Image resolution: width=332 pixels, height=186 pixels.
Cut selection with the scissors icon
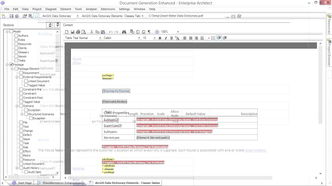click(92, 32)
